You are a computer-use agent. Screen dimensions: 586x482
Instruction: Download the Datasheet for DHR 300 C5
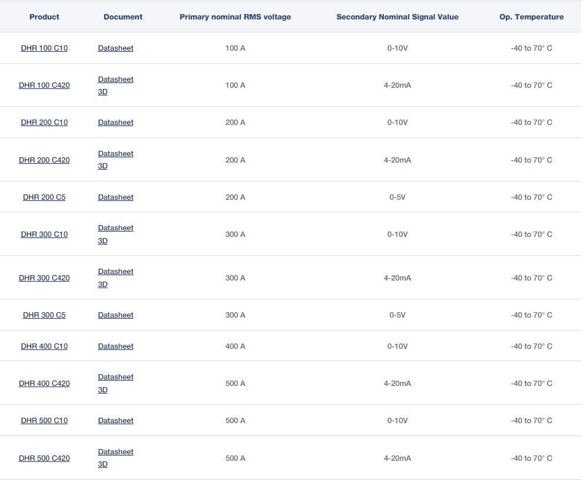click(x=115, y=315)
